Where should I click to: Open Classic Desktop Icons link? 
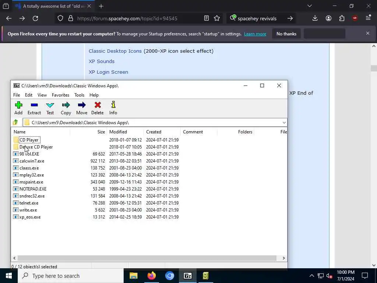pyautogui.click(x=115, y=51)
